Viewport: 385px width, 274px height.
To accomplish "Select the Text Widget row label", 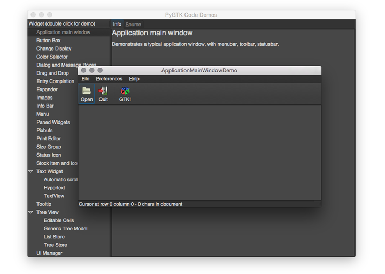I will coord(50,171).
